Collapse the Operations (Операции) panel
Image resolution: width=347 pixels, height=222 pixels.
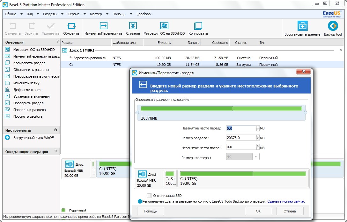(x=58, y=42)
